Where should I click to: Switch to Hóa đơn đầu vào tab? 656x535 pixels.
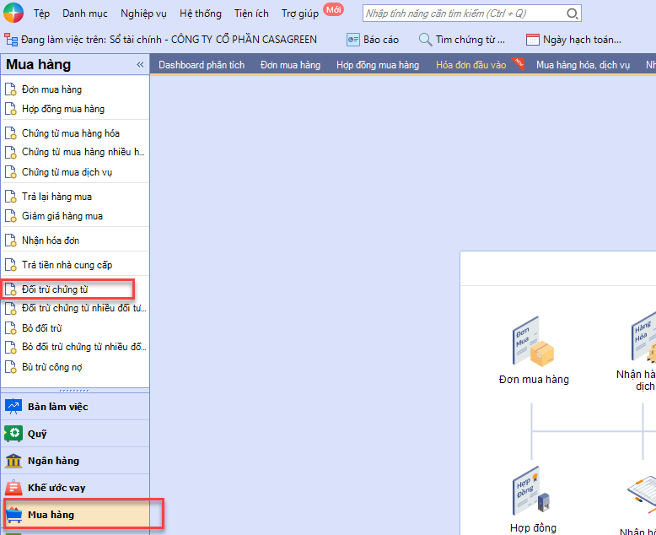coord(470,65)
